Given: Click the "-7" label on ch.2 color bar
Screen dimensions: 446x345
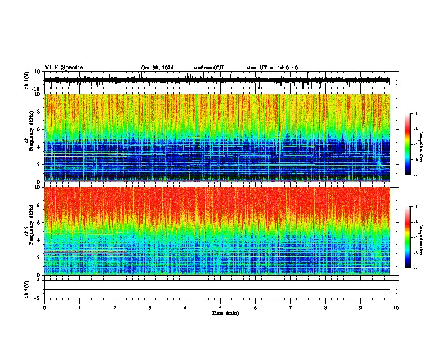Looking at the screenshot, I should pos(416,268).
